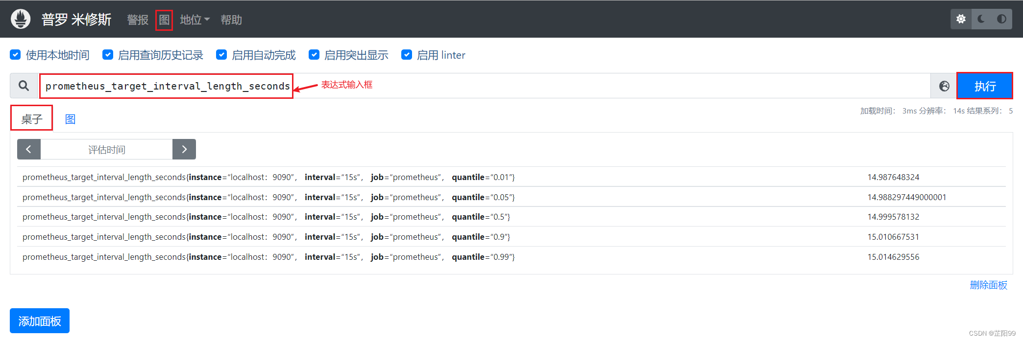
Task: Select the 桌子 tab
Action: pyautogui.click(x=32, y=119)
